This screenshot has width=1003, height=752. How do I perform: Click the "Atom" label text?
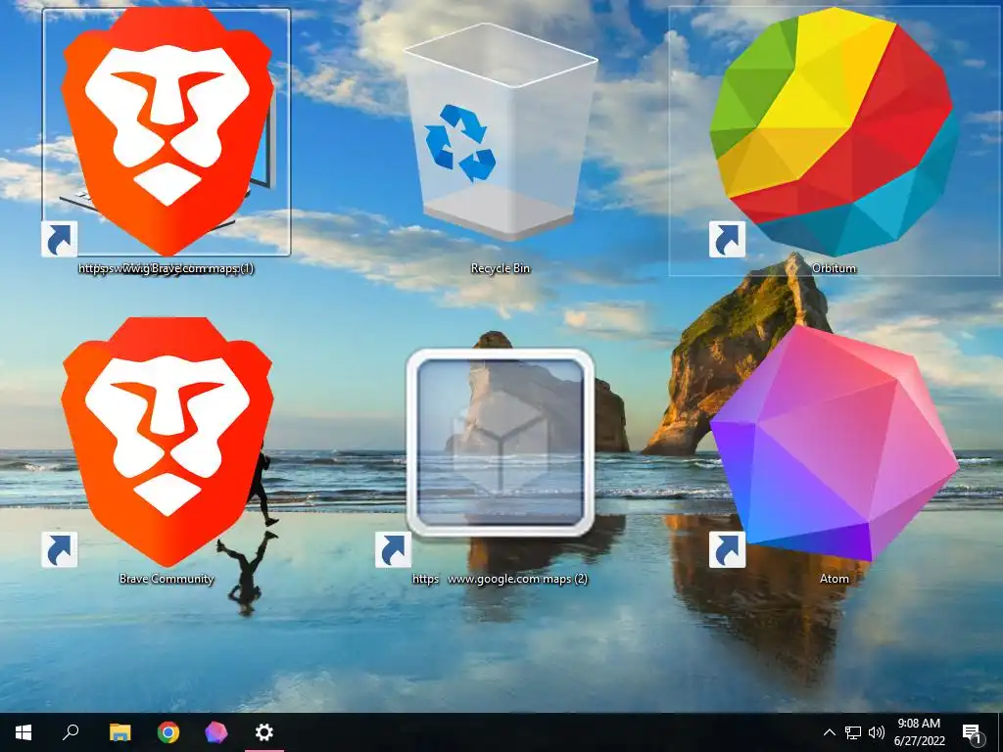click(835, 578)
